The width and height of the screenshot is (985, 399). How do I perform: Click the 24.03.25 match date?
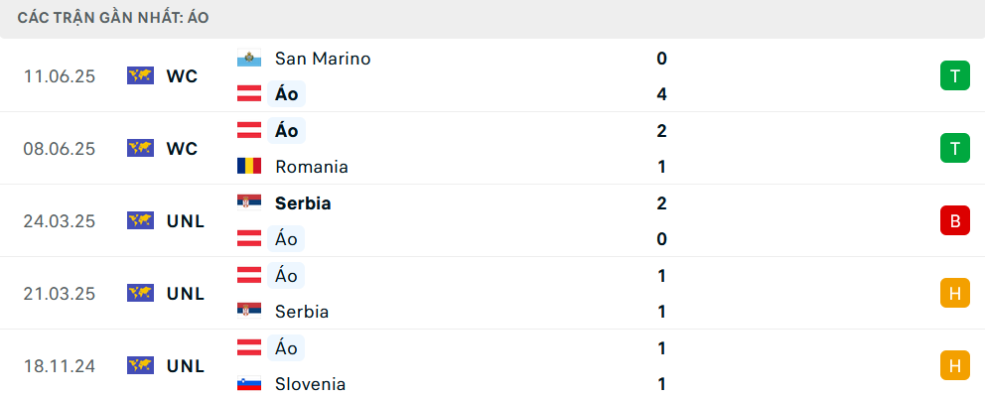60,220
